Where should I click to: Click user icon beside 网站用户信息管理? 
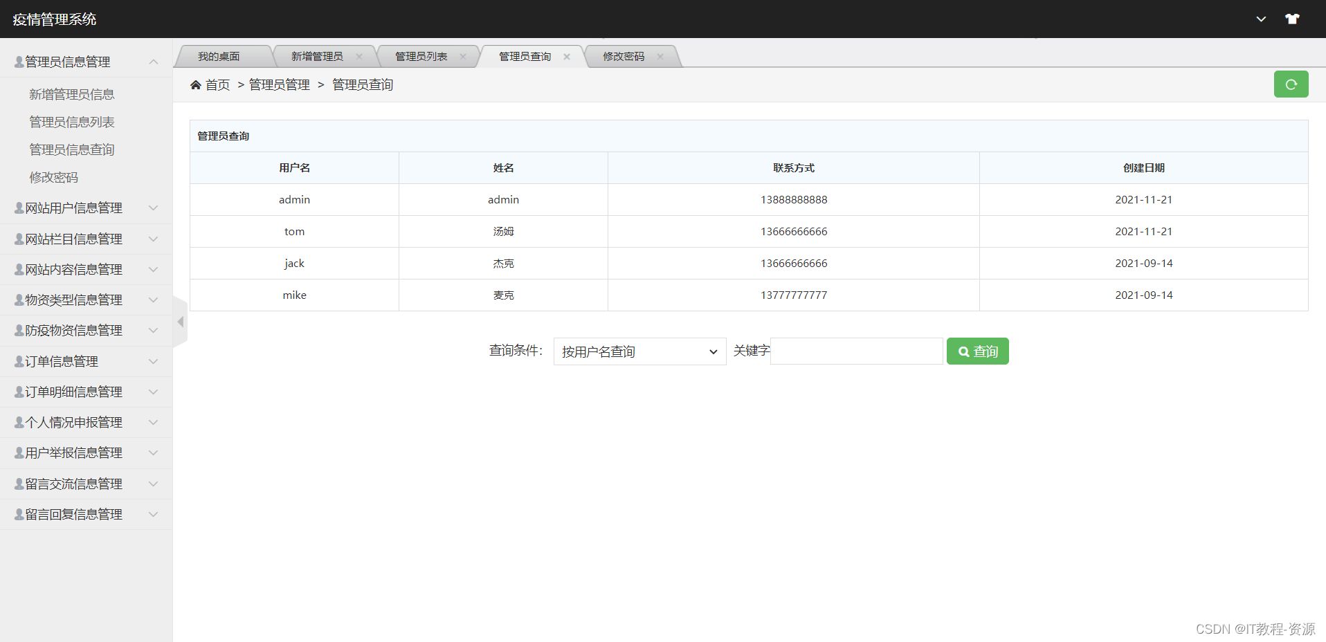[x=19, y=208]
